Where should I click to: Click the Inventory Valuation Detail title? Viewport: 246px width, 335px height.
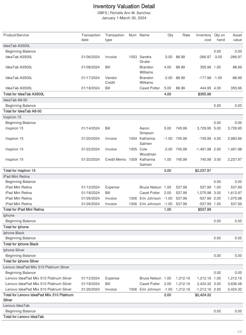[x=124, y=6]
